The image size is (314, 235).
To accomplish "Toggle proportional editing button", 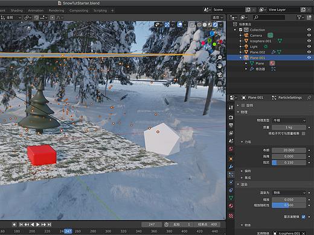I will (53, 17).
